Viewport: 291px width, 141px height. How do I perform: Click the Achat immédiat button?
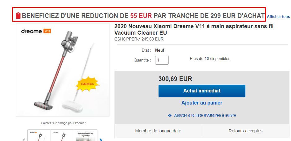202,91
